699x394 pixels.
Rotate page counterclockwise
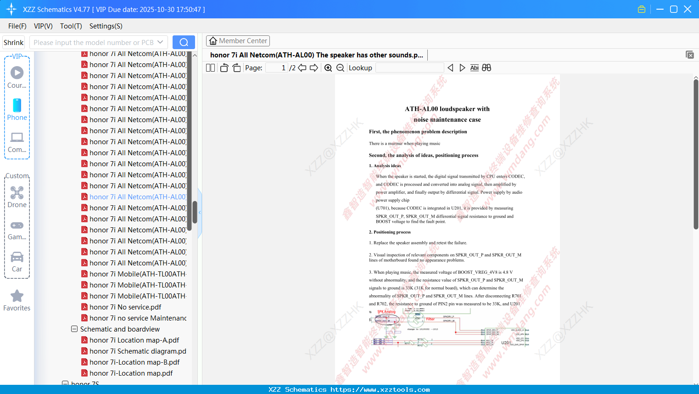point(224,68)
